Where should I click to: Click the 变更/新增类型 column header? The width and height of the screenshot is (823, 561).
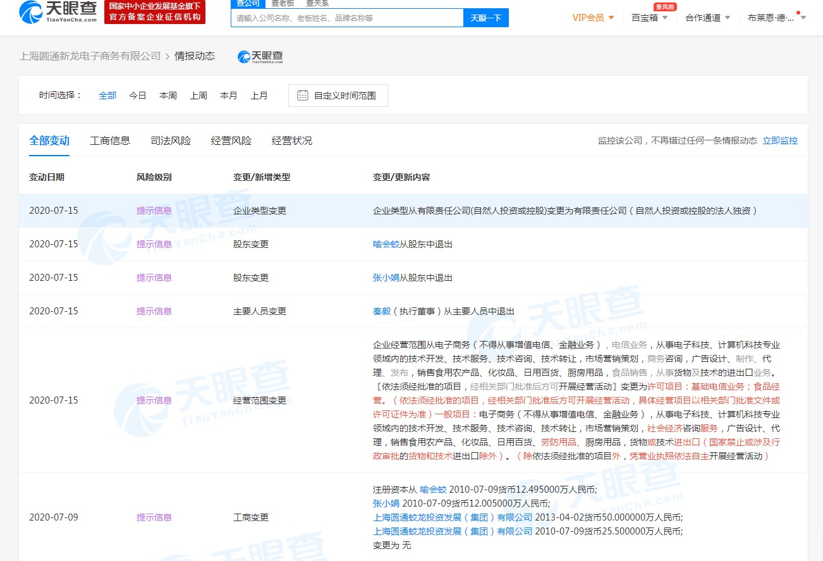point(262,177)
